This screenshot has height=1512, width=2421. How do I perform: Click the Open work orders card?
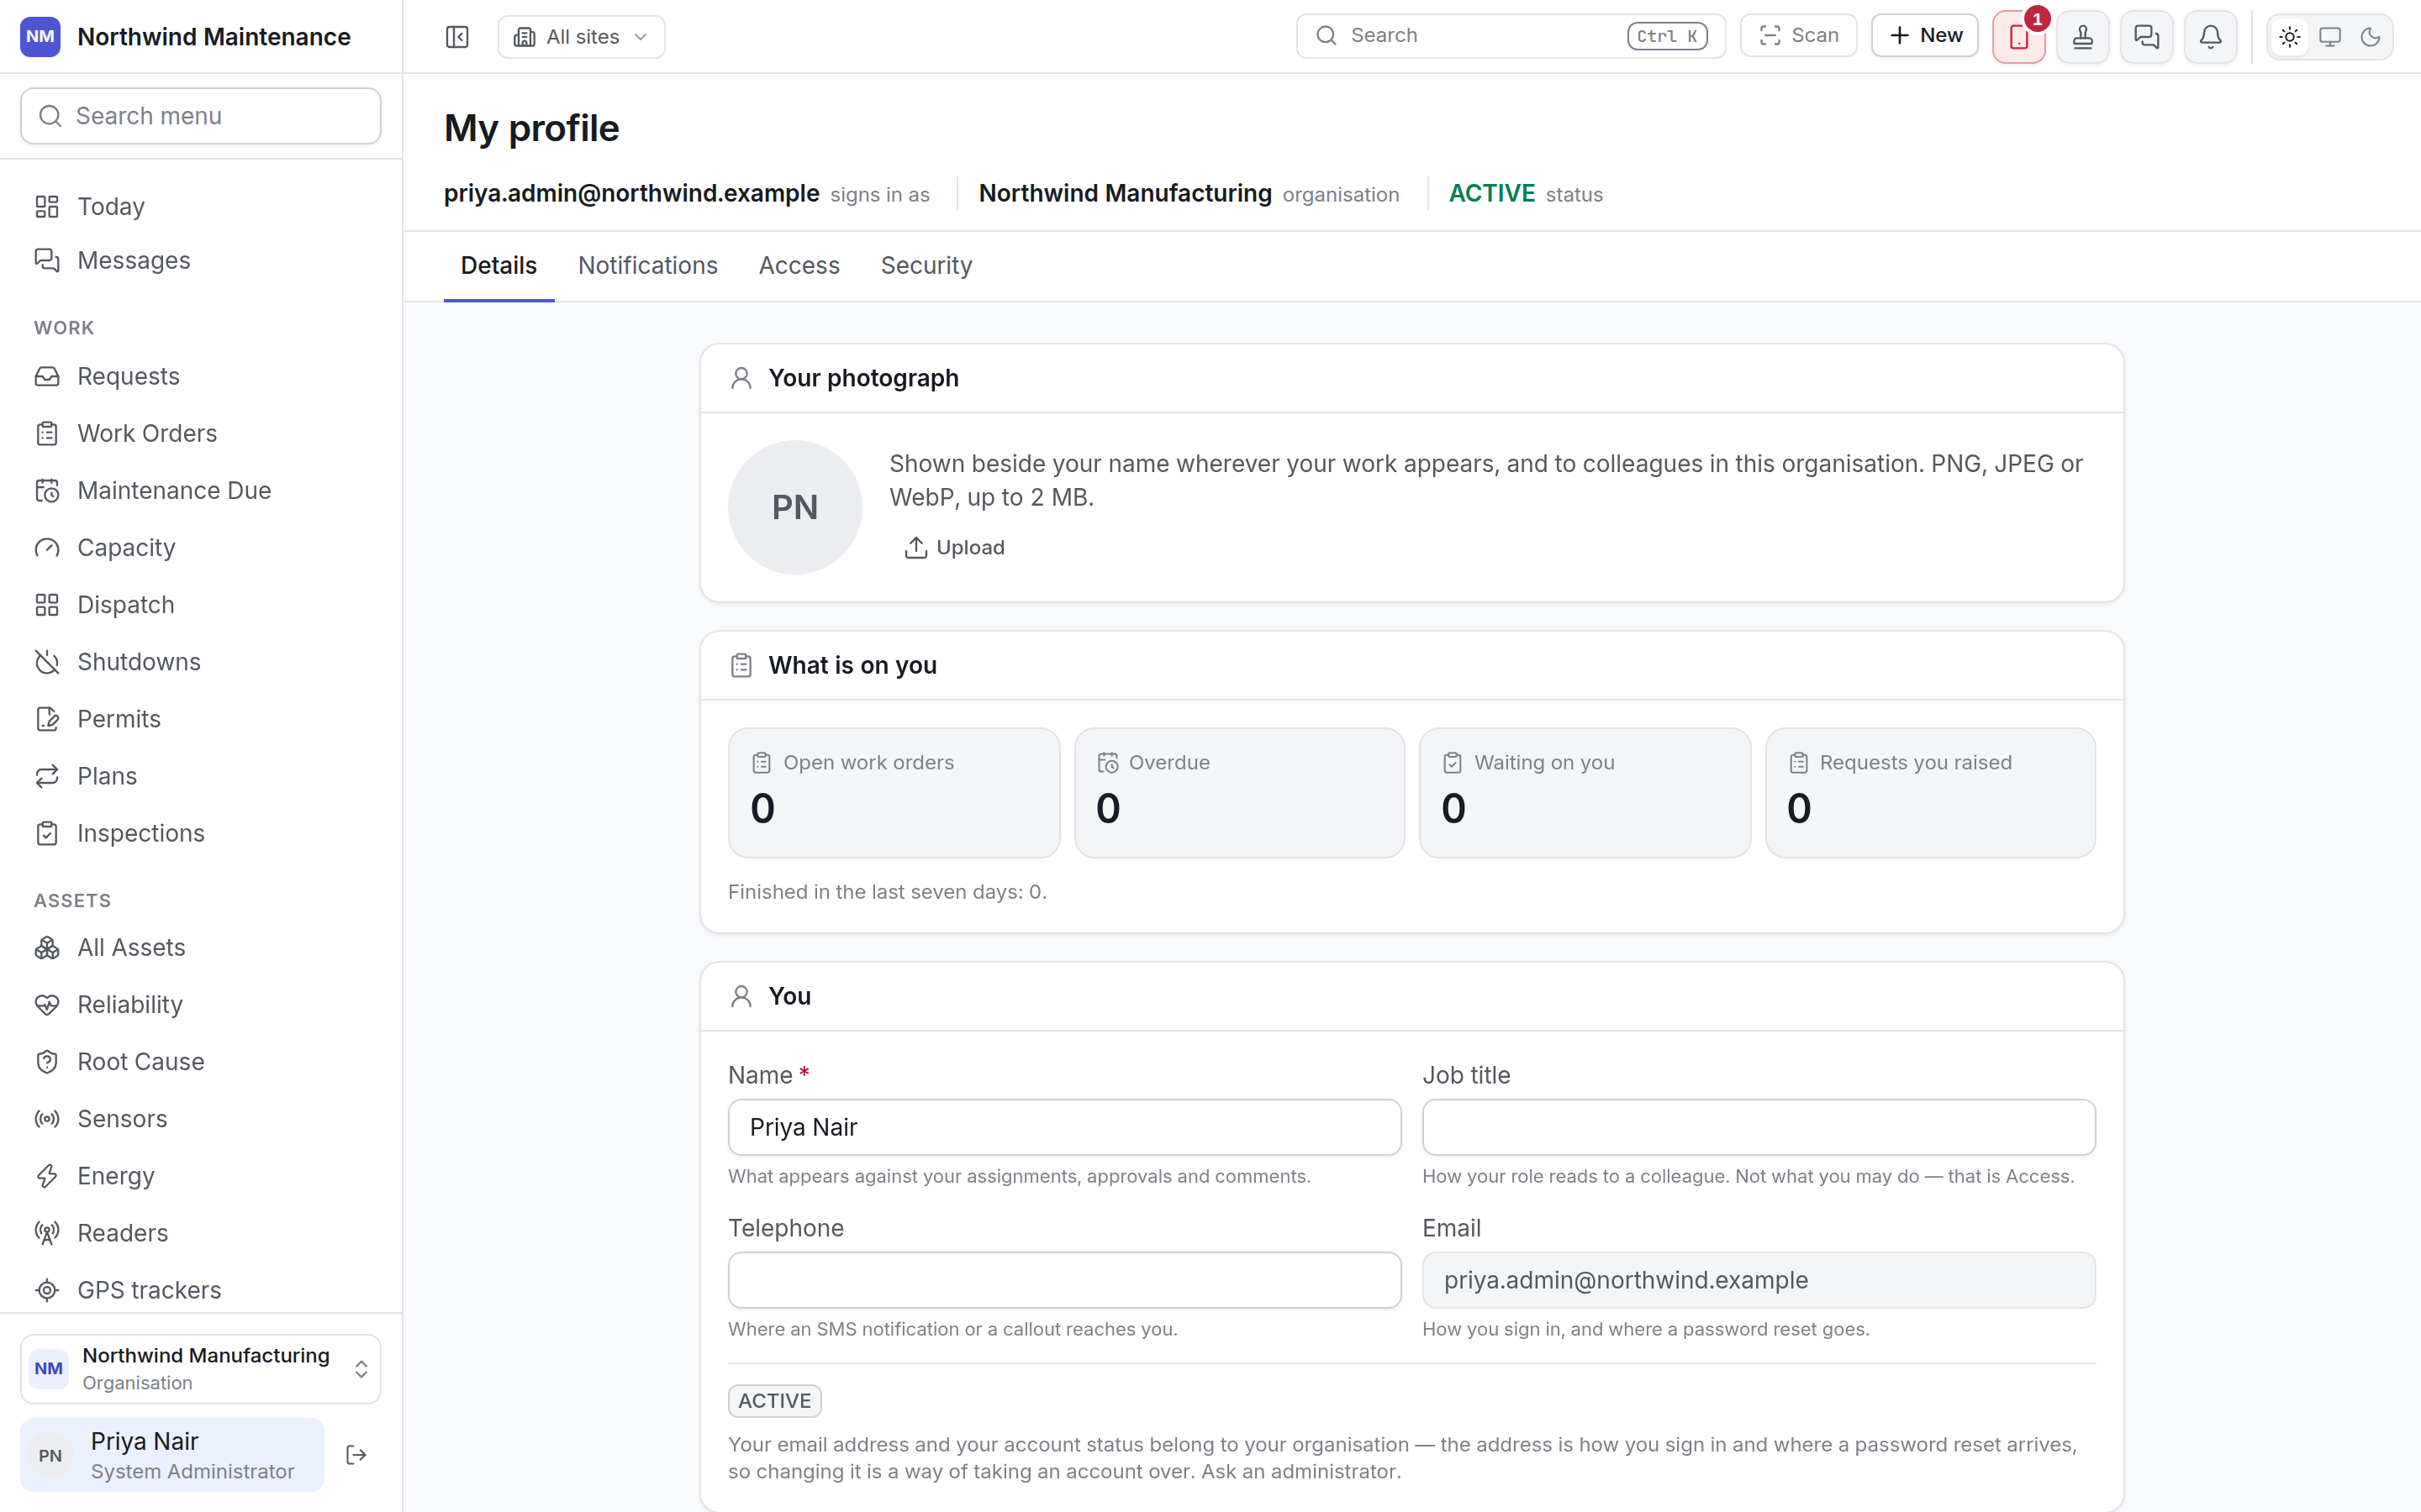894,793
